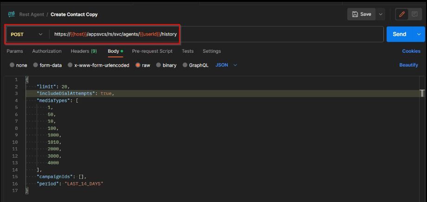This screenshot has height=202, width=427.
Task: Select the raw radio button
Action: 138,65
